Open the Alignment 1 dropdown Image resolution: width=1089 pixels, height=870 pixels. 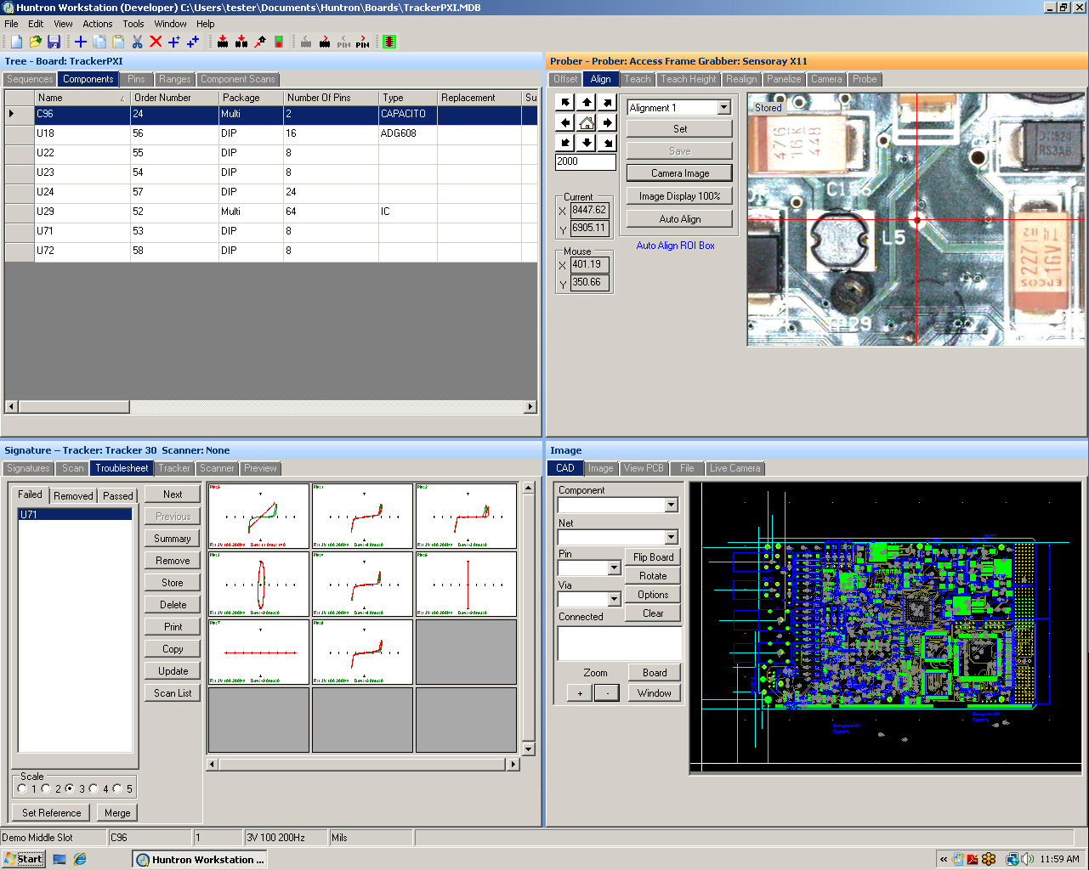[723, 108]
